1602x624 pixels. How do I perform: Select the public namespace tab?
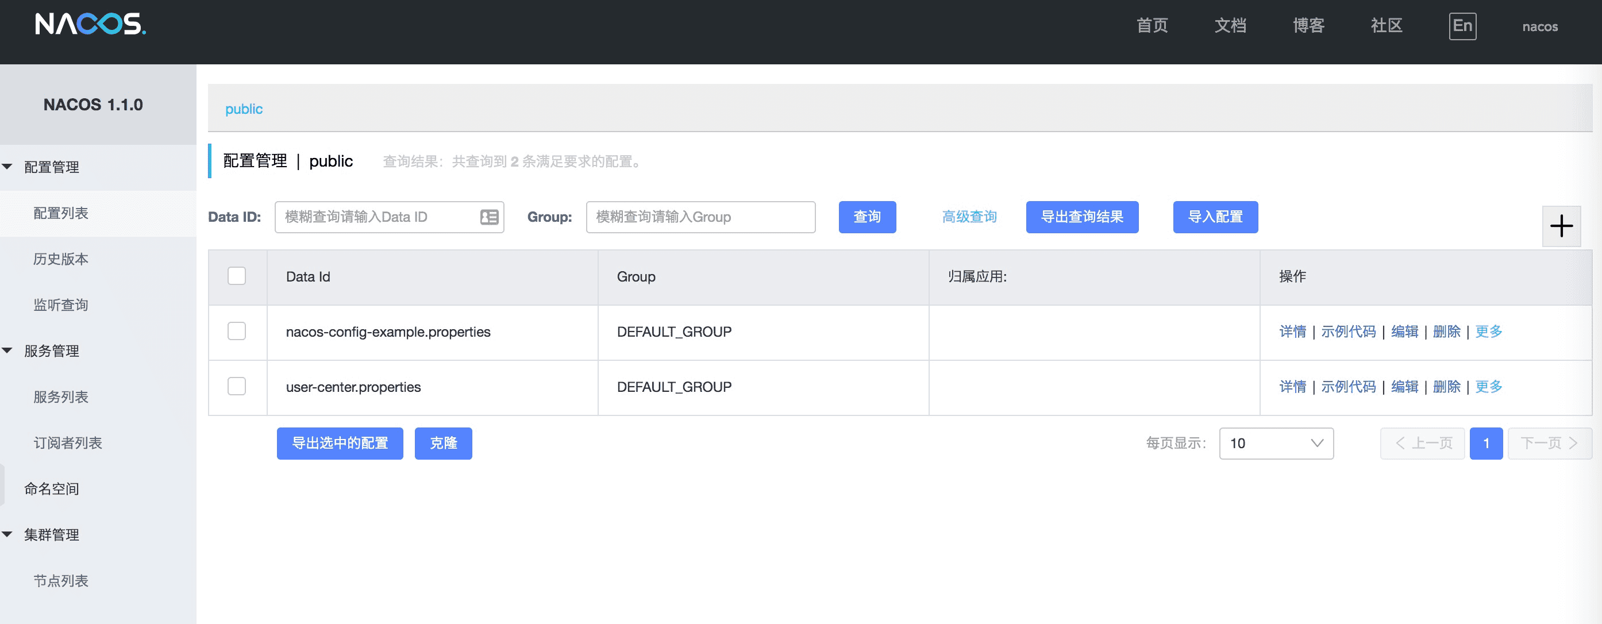(244, 109)
